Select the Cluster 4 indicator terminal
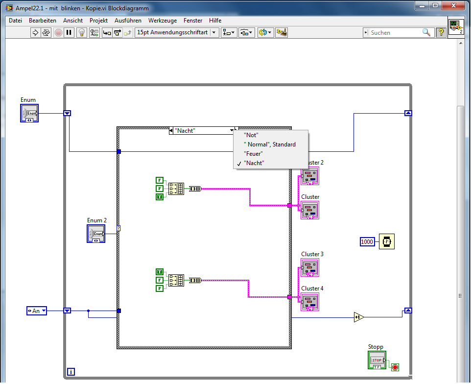Screen dimensions: 471x384 [310, 302]
